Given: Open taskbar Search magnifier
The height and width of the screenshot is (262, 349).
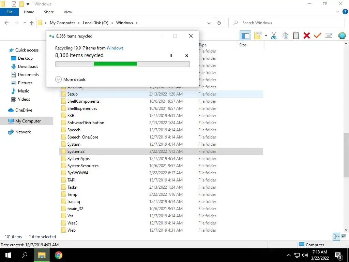Looking at the screenshot, I should (25, 255).
